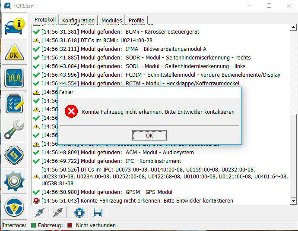Switch to the Profile tab
This screenshot has width=298, height=231.
click(x=136, y=20)
